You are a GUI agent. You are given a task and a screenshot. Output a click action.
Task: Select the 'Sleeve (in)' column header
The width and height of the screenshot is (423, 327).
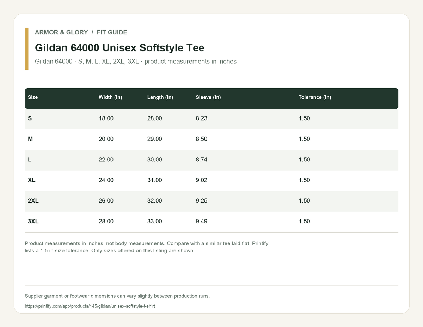[x=208, y=97]
